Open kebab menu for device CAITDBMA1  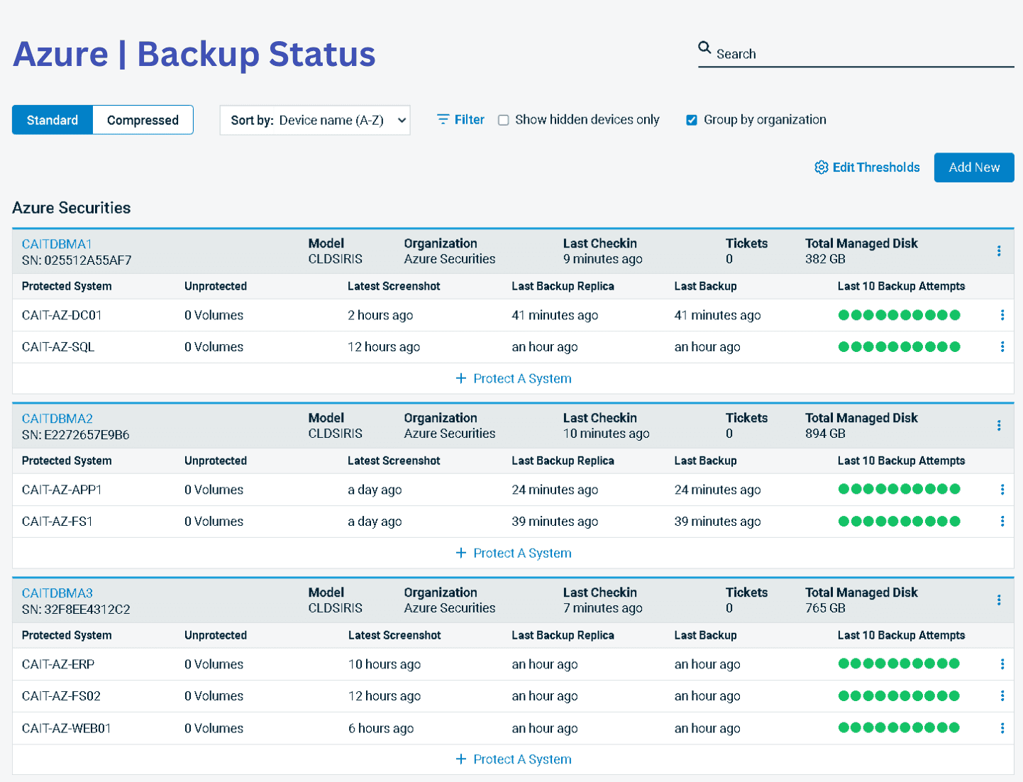(999, 251)
